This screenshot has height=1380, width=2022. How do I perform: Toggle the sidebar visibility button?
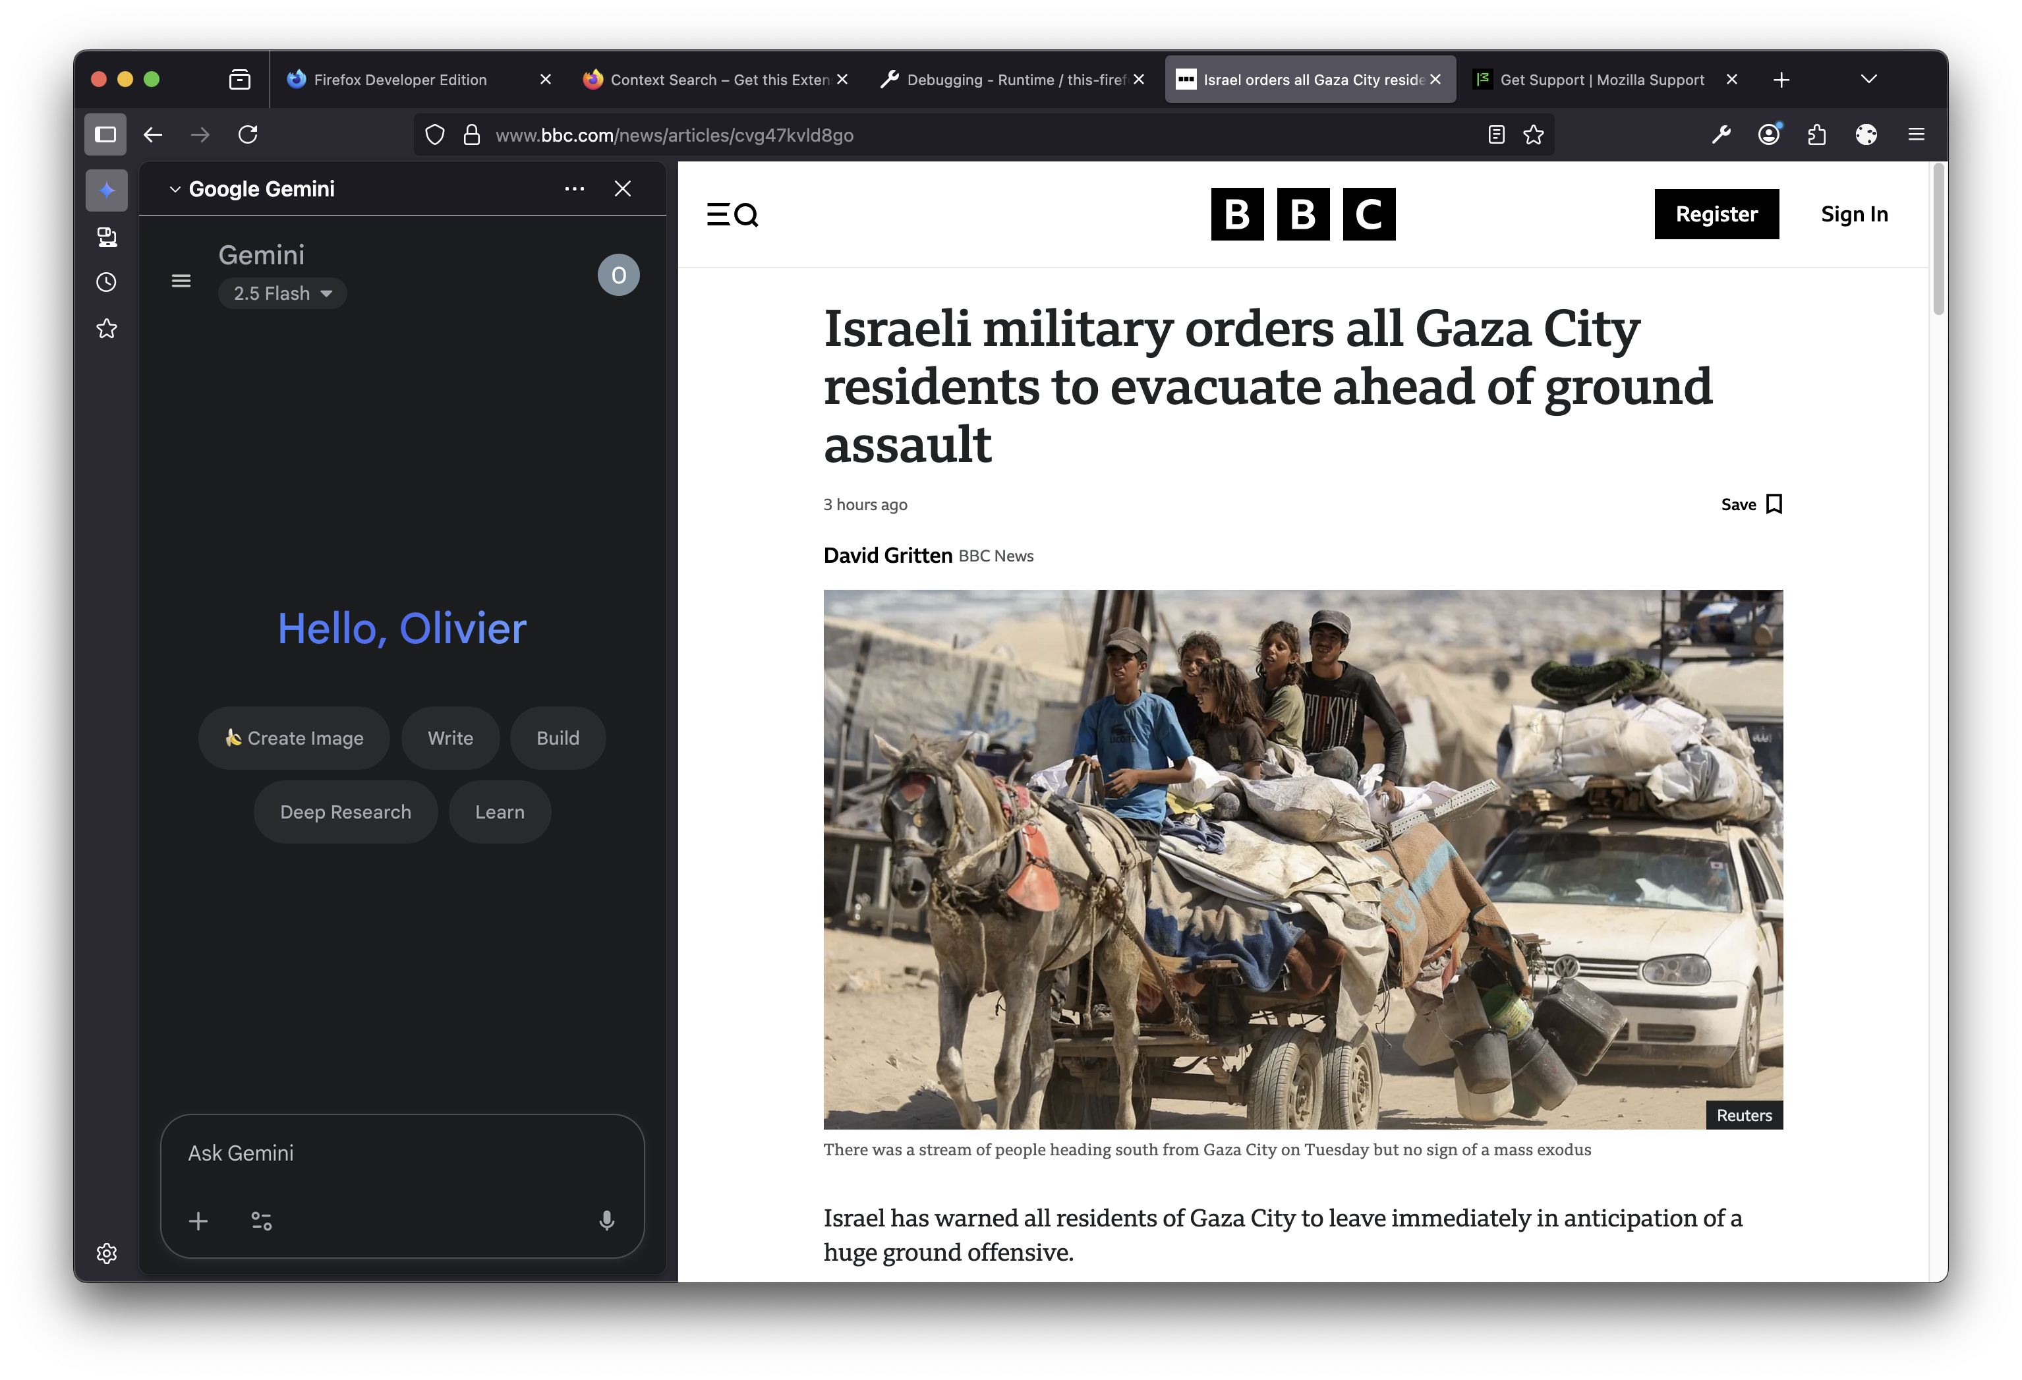pos(105,135)
